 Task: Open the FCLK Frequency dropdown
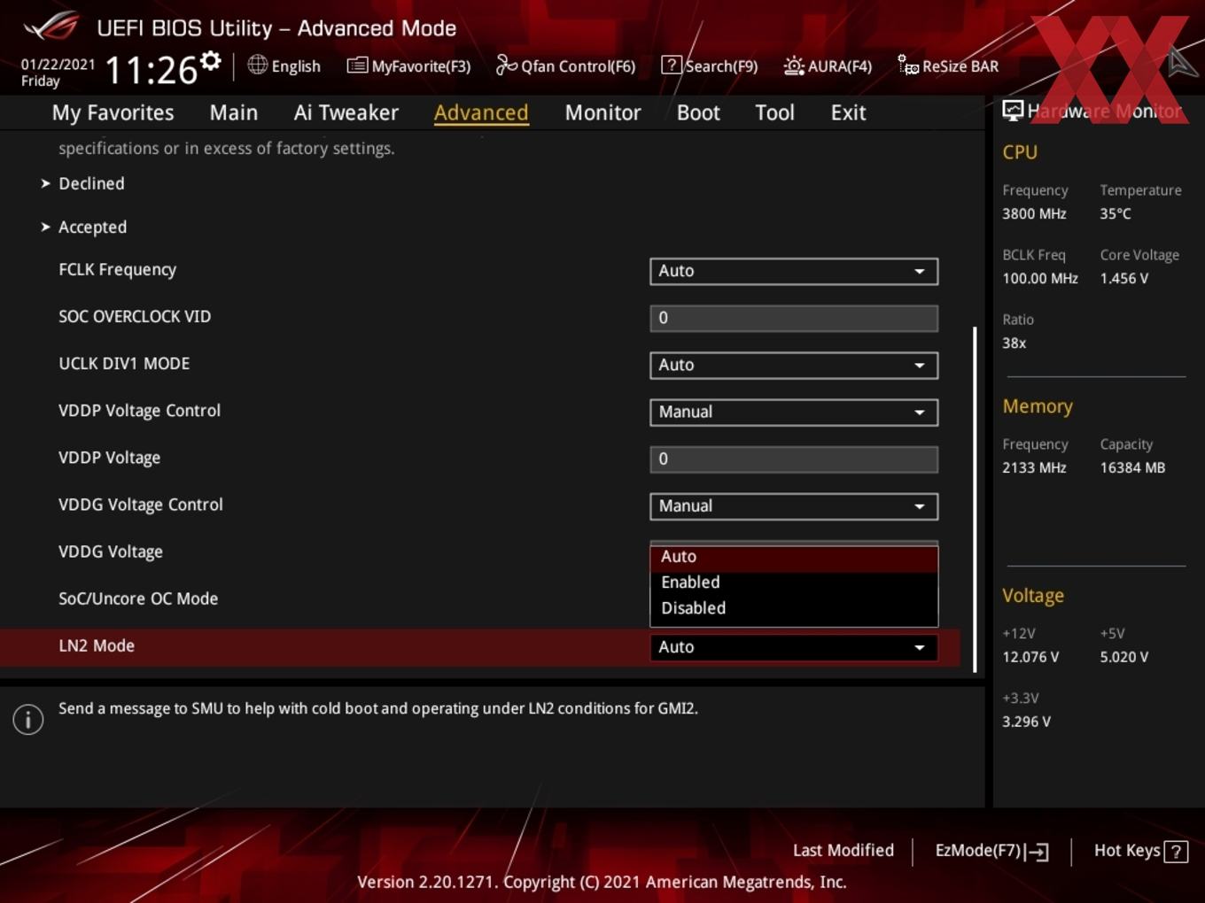click(x=794, y=271)
